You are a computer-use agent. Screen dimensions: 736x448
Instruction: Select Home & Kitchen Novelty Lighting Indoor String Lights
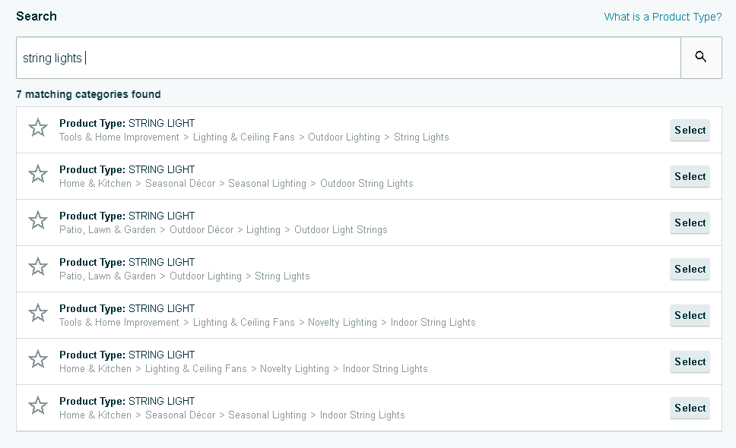tap(690, 361)
